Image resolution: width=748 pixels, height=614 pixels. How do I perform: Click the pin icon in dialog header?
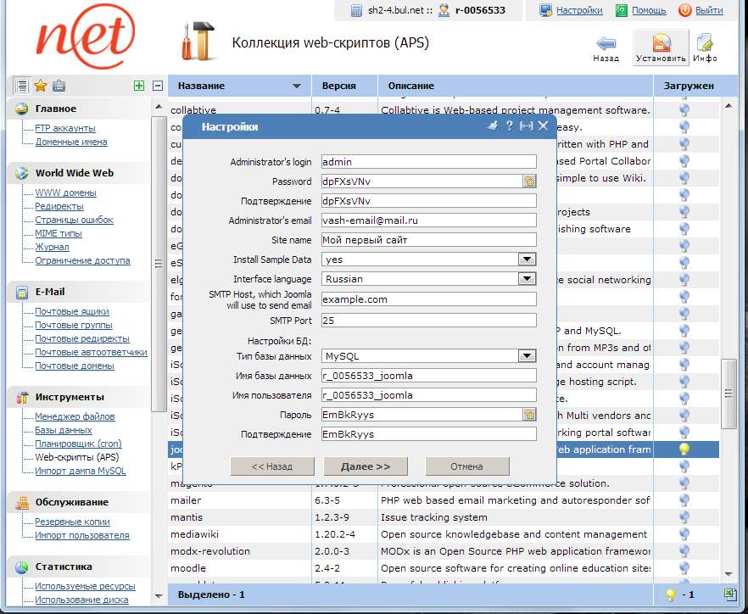492,126
